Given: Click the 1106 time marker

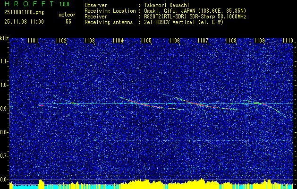Looking at the screenshot, I should point(175,41).
